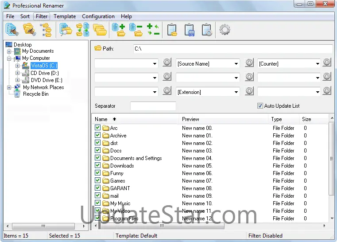Uncheck the Docs folder checkbox
The height and width of the screenshot is (242, 337).
point(97,150)
